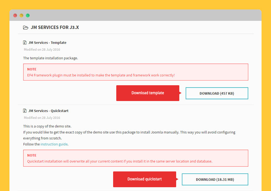Click the DOWNLOAD (457 KB) button
Image resolution: width=271 pixels, height=191 pixels.
217,93
